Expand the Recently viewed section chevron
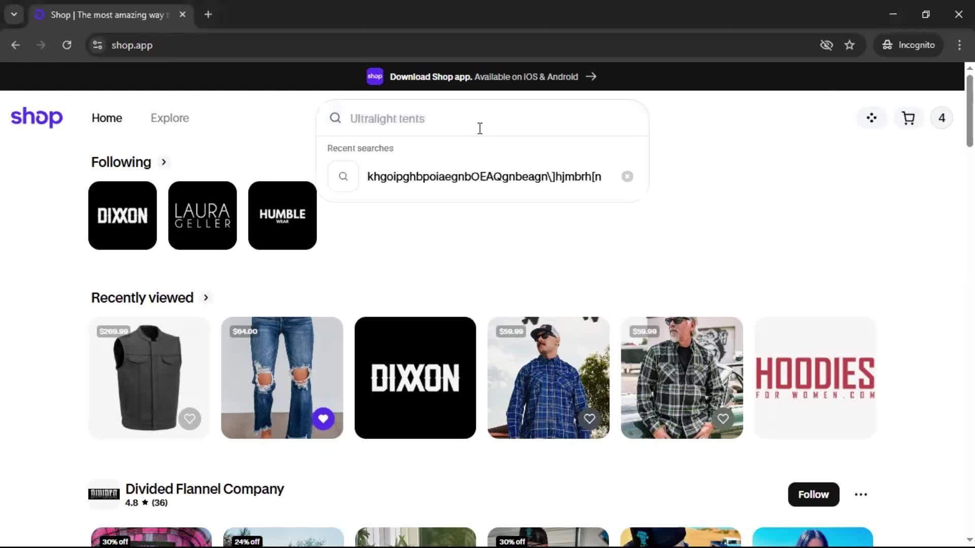 click(x=206, y=298)
